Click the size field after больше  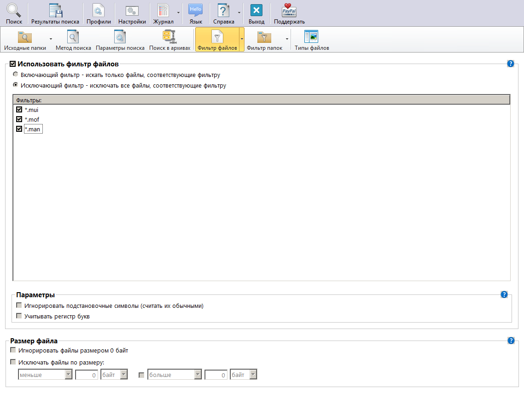click(x=216, y=375)
